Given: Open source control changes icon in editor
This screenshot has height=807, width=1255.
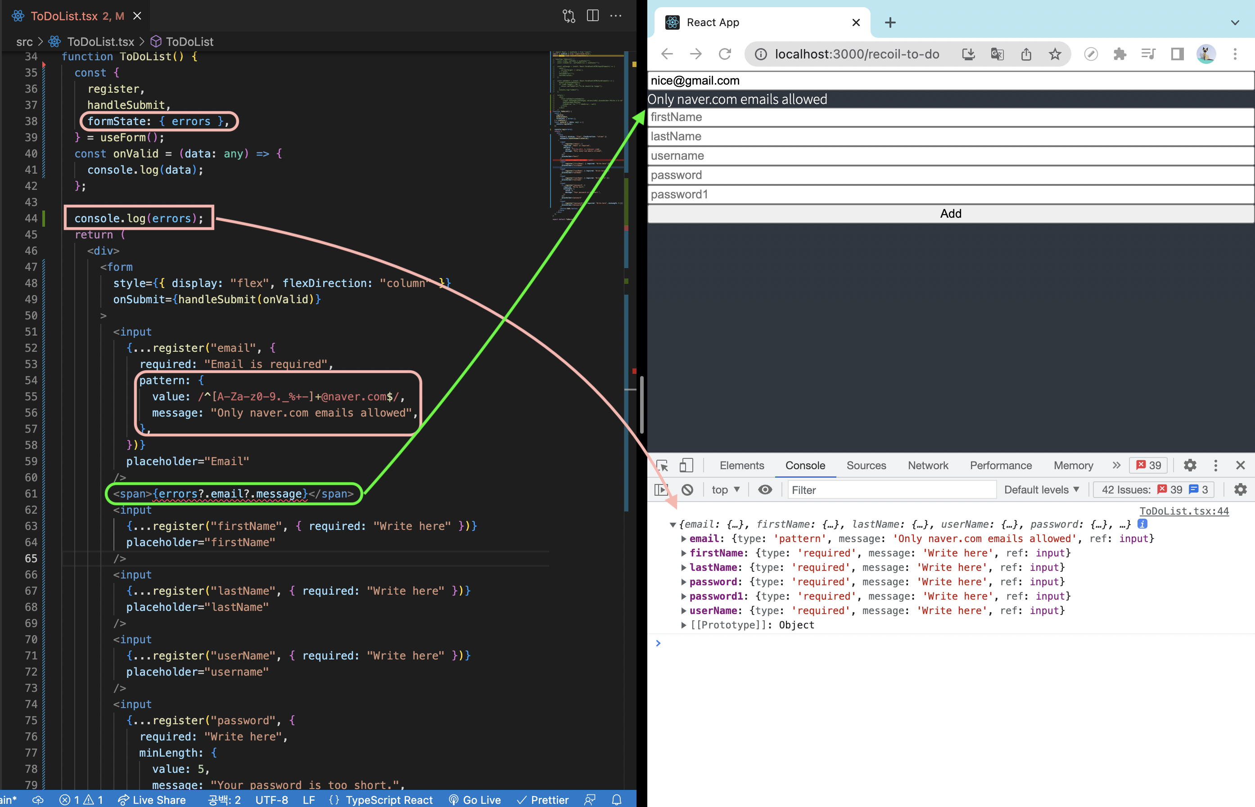Looking at the screenshot, I should coord(569,16).
